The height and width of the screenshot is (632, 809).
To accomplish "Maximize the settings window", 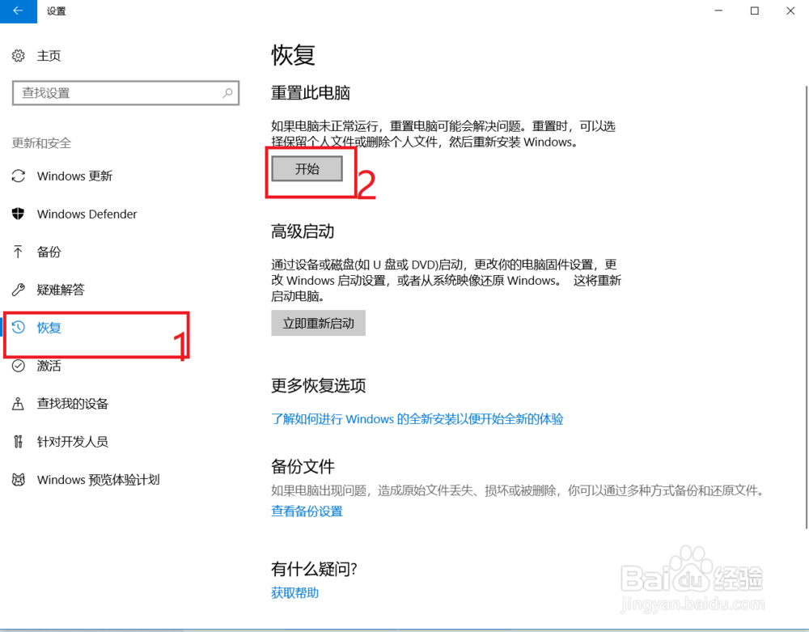I will tap(754, 11).
